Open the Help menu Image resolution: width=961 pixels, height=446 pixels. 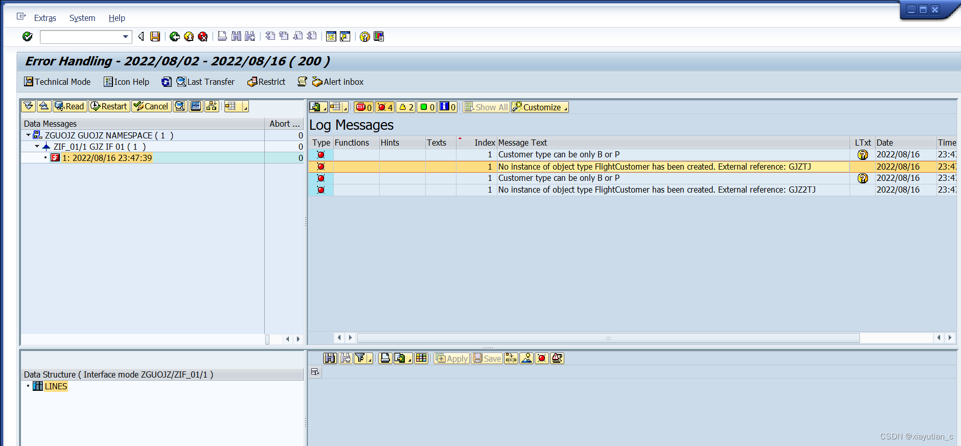click(x=117, y=18)
